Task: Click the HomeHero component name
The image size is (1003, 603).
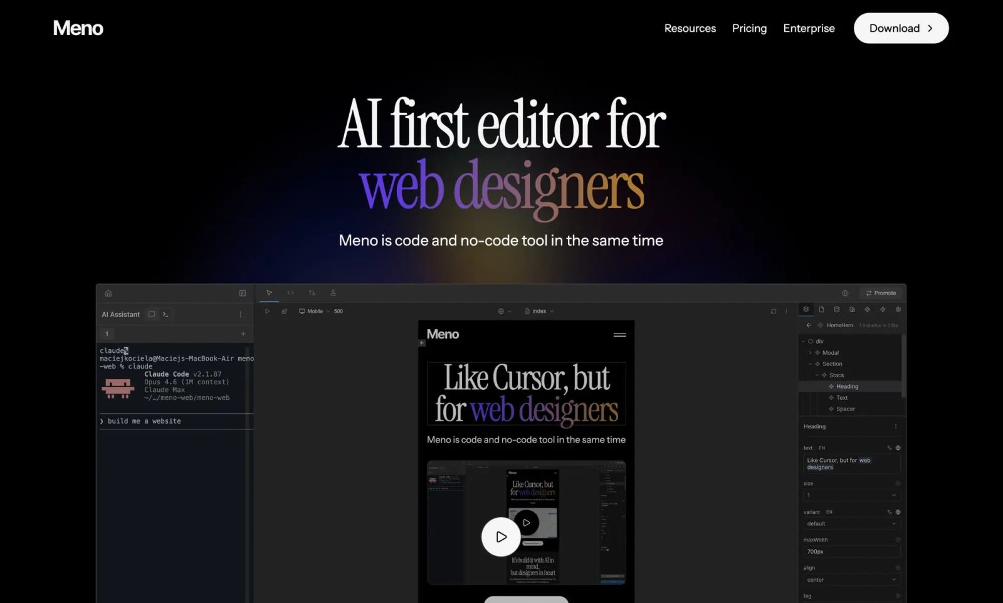Action: [839, 325]
